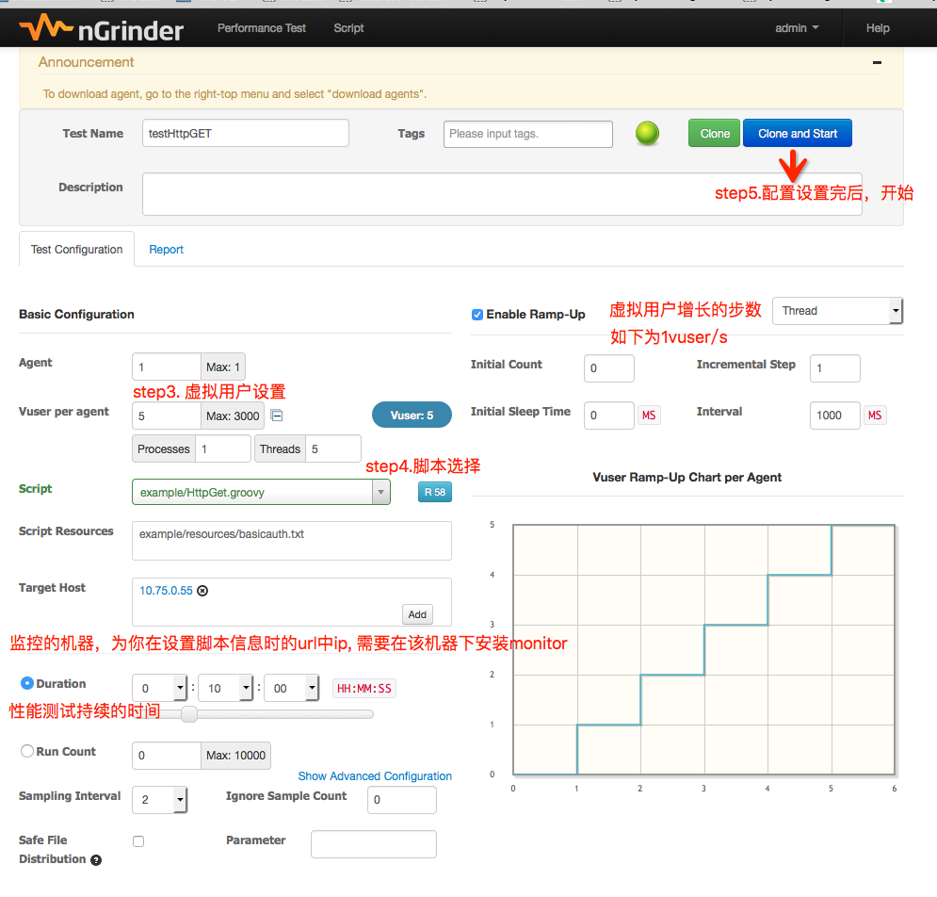Open the admin user dropdown menu

(797, 28)
